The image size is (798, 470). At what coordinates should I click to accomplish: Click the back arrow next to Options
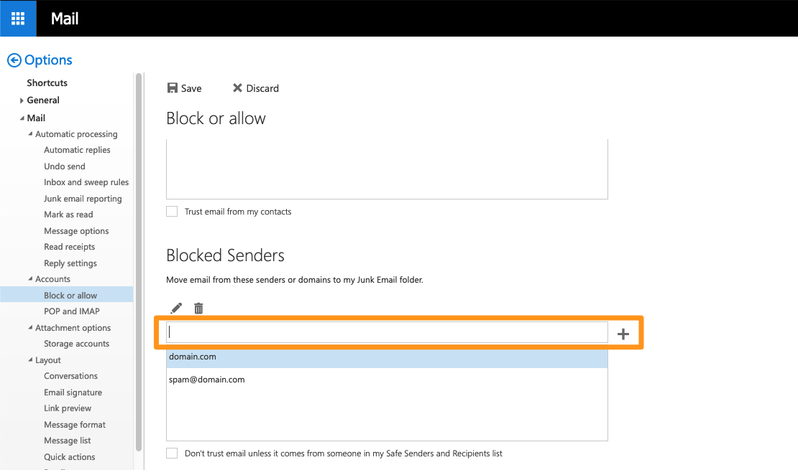click(x=14, y=60)
